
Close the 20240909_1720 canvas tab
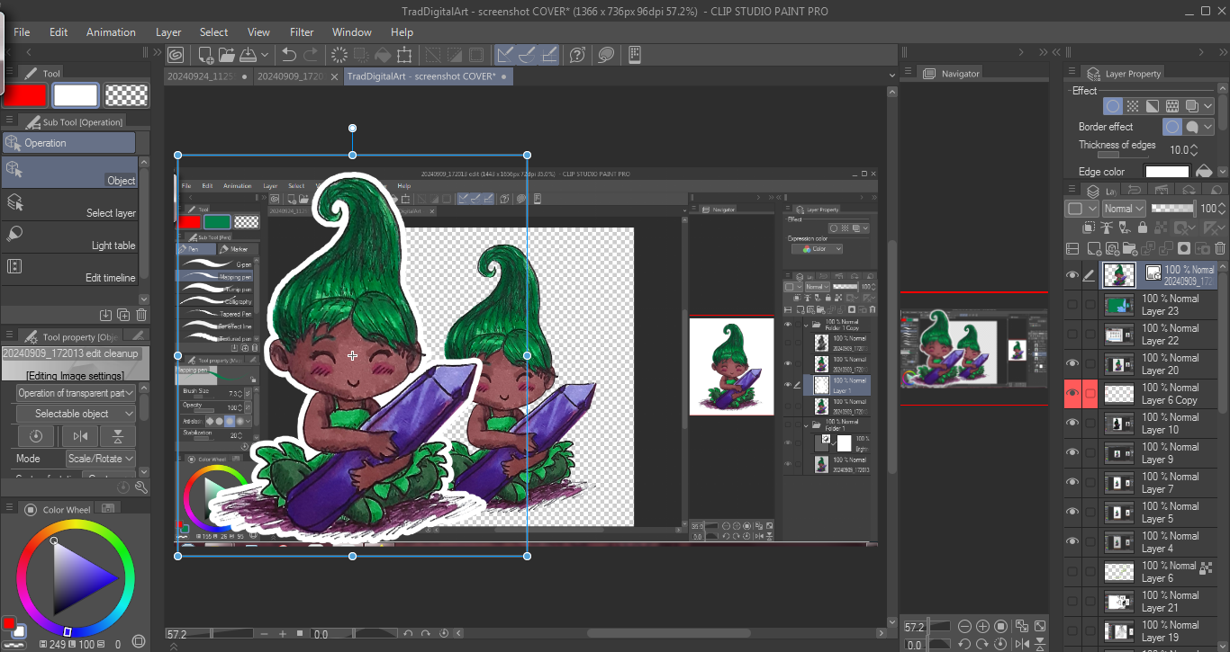[x=332, y=77]
